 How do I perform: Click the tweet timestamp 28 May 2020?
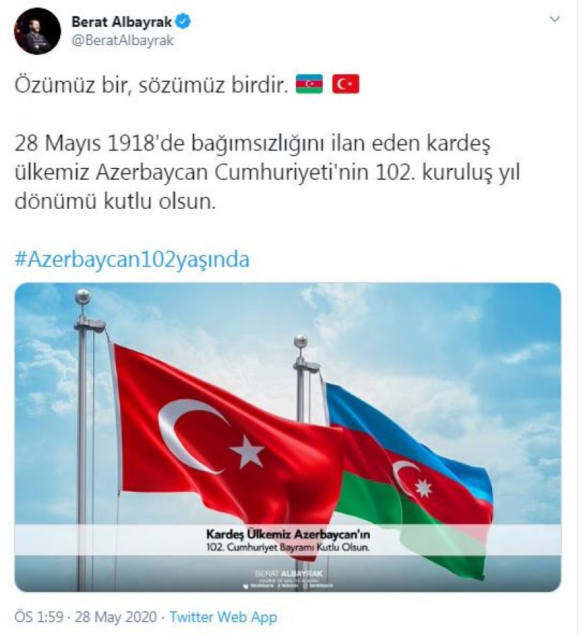click(x=116, y=617)
